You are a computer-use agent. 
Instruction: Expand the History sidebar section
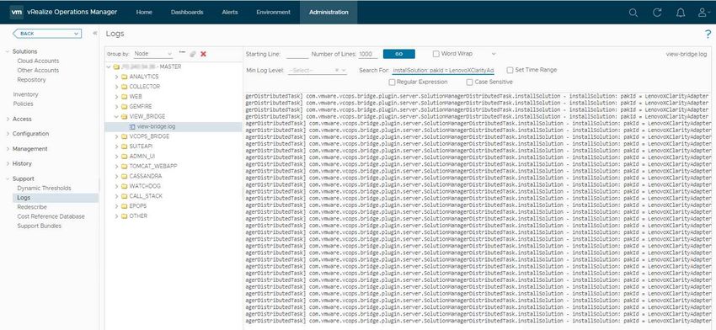(x=8, y=163)
